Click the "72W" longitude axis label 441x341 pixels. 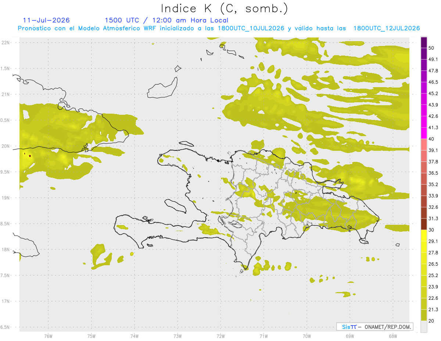(220, 336)
